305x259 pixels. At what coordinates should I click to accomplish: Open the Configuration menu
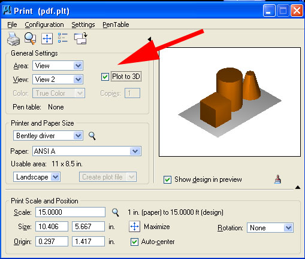[44, 25]
